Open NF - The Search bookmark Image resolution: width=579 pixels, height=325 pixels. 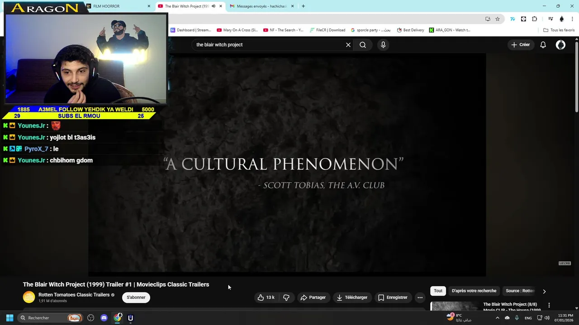tap(283, 30)
